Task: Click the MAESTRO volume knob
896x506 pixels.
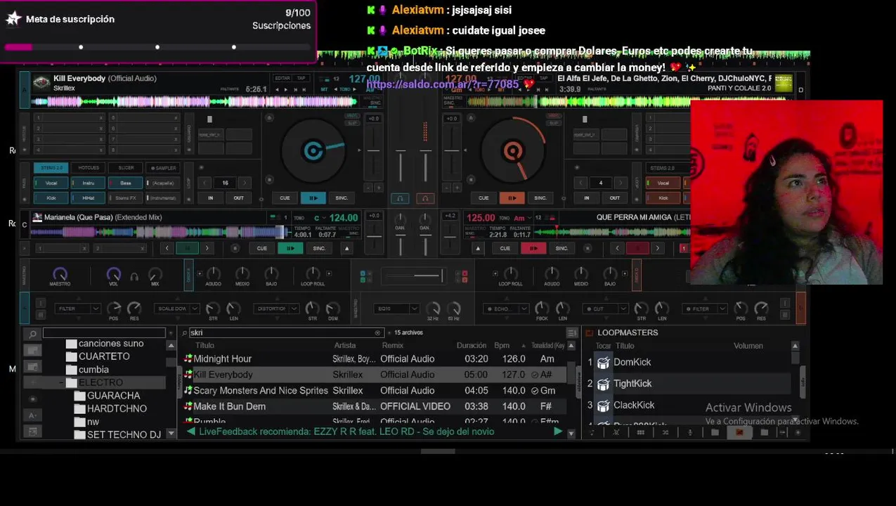Action: click(x=60, y=274)
